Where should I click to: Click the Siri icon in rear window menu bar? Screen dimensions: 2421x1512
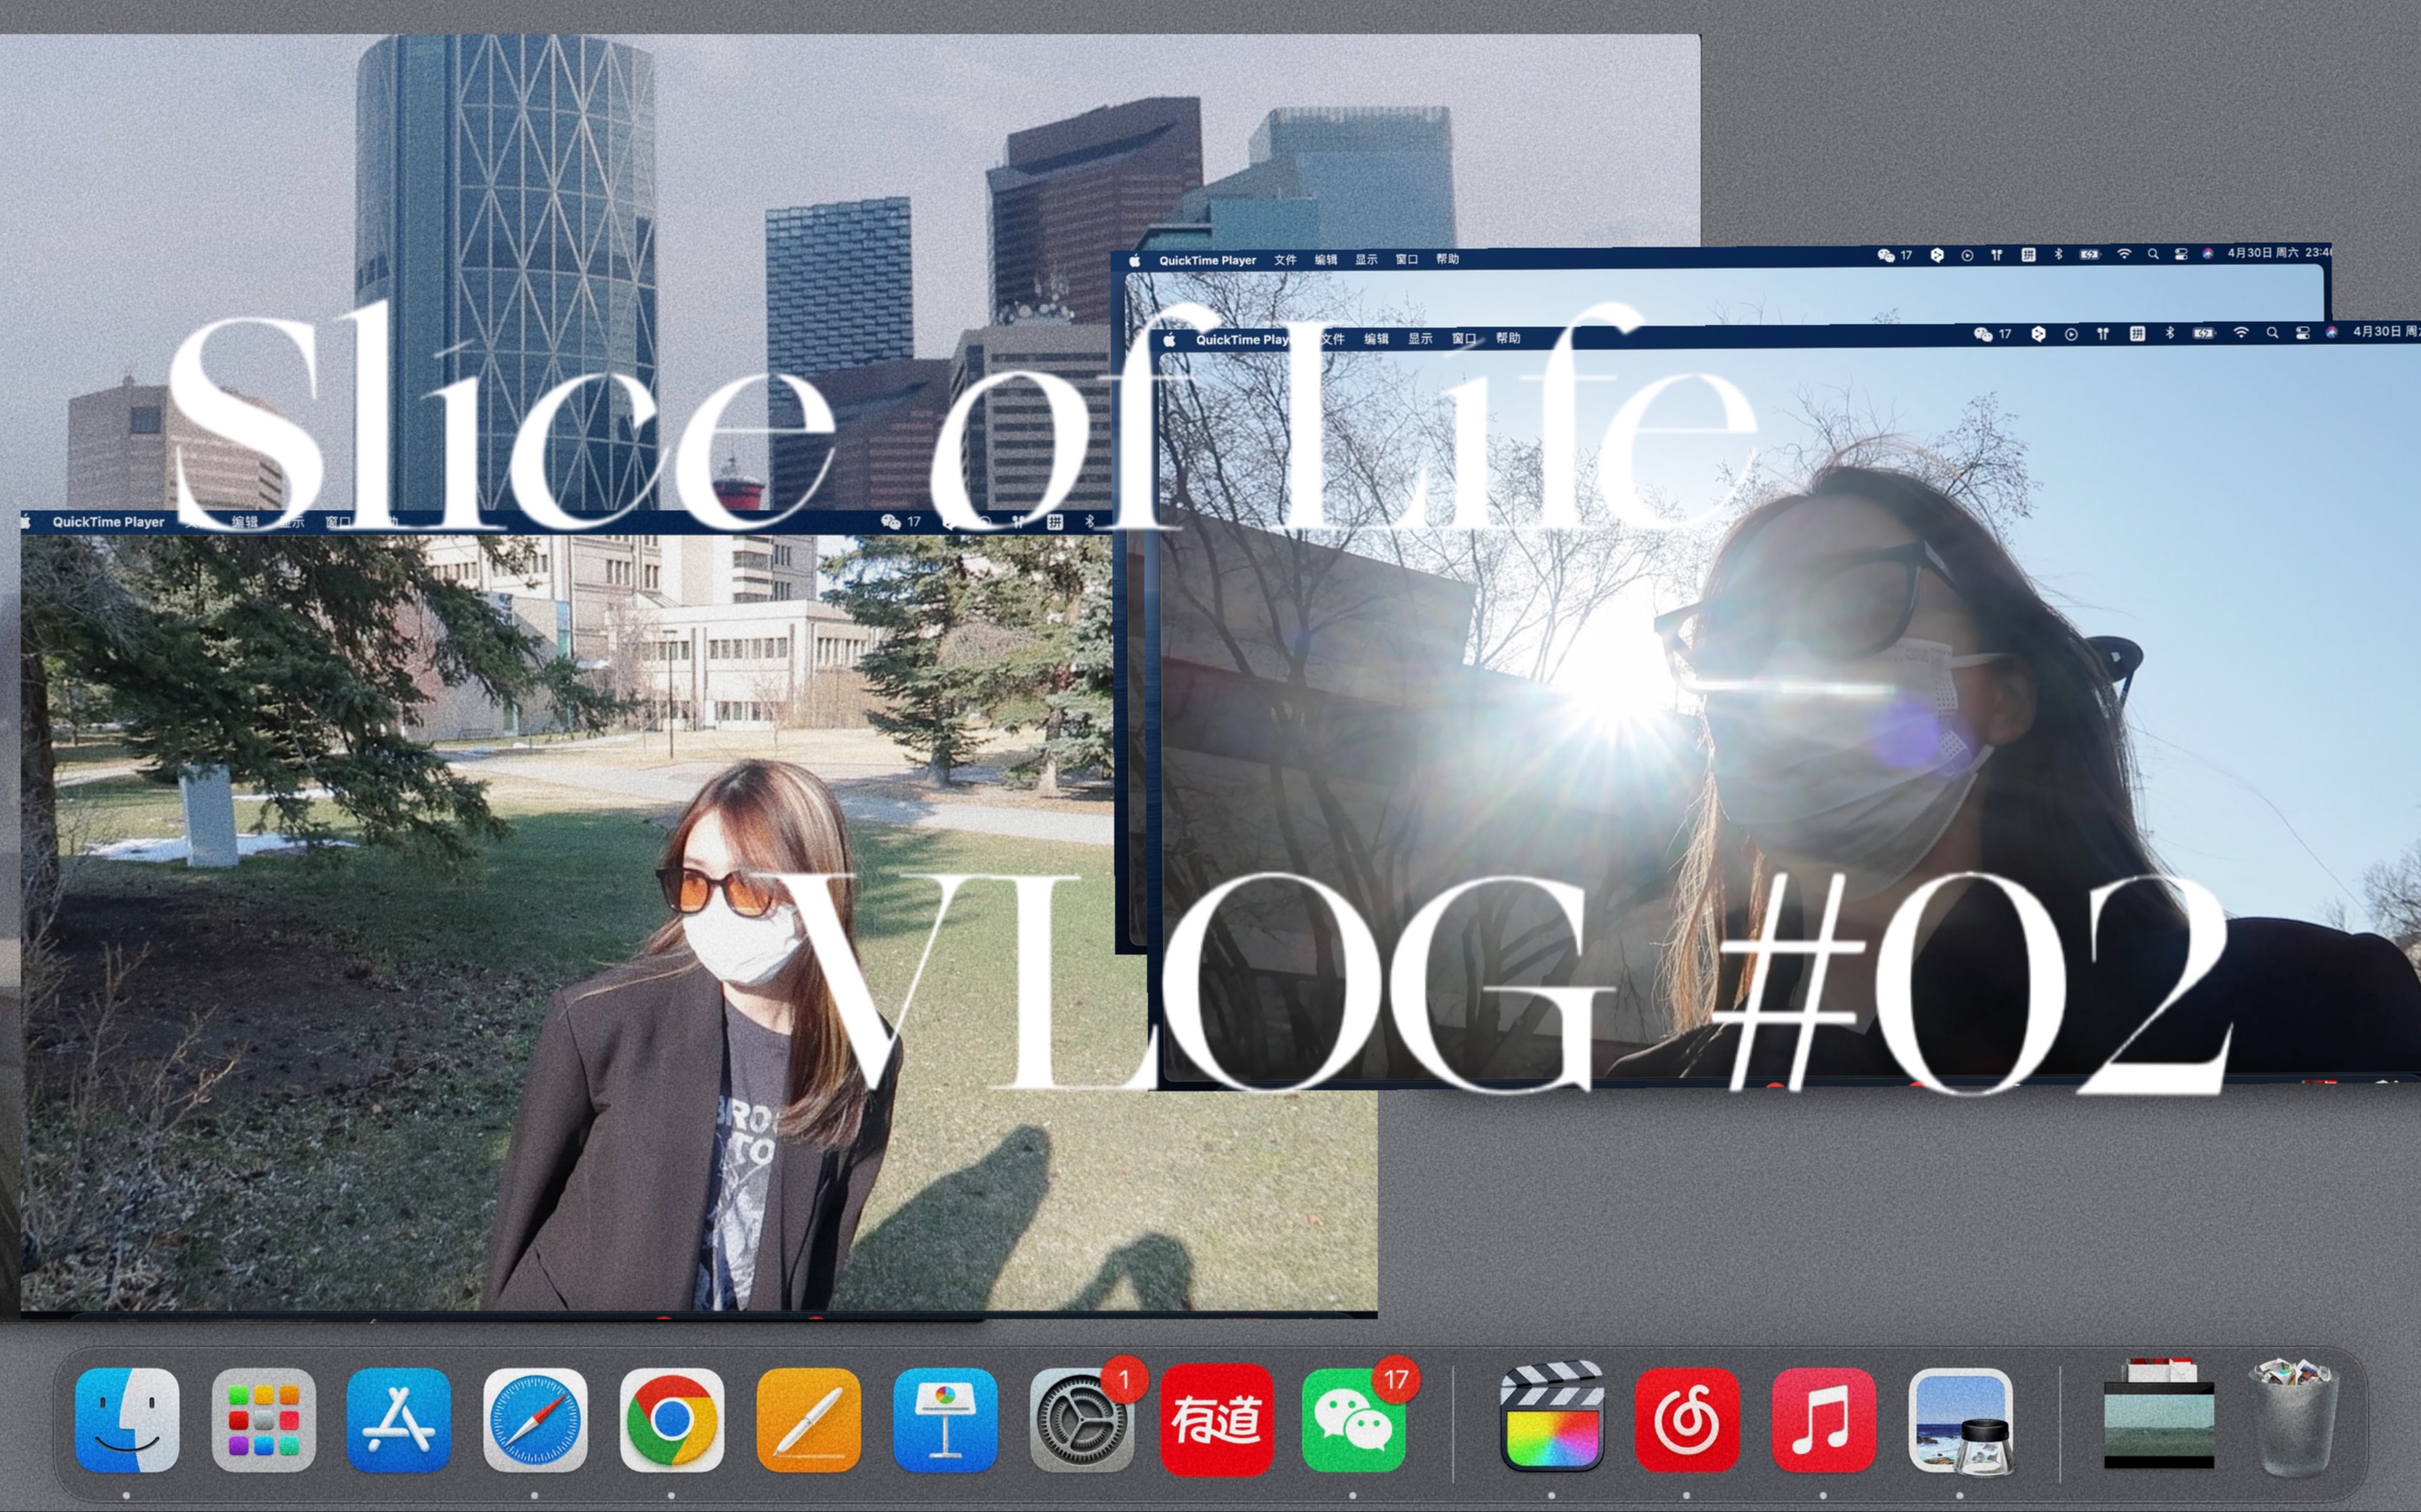tap(2208, 254)
